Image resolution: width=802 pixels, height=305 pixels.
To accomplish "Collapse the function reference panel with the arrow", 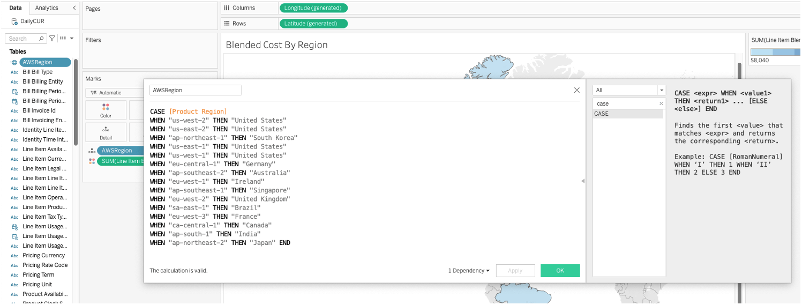I will [x=583, y=181].
